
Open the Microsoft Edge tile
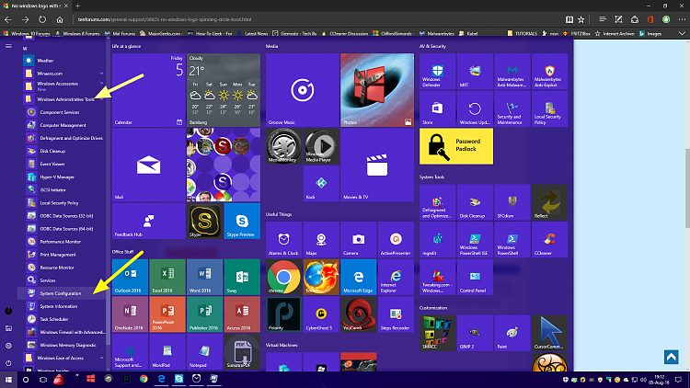pos(359,277)
